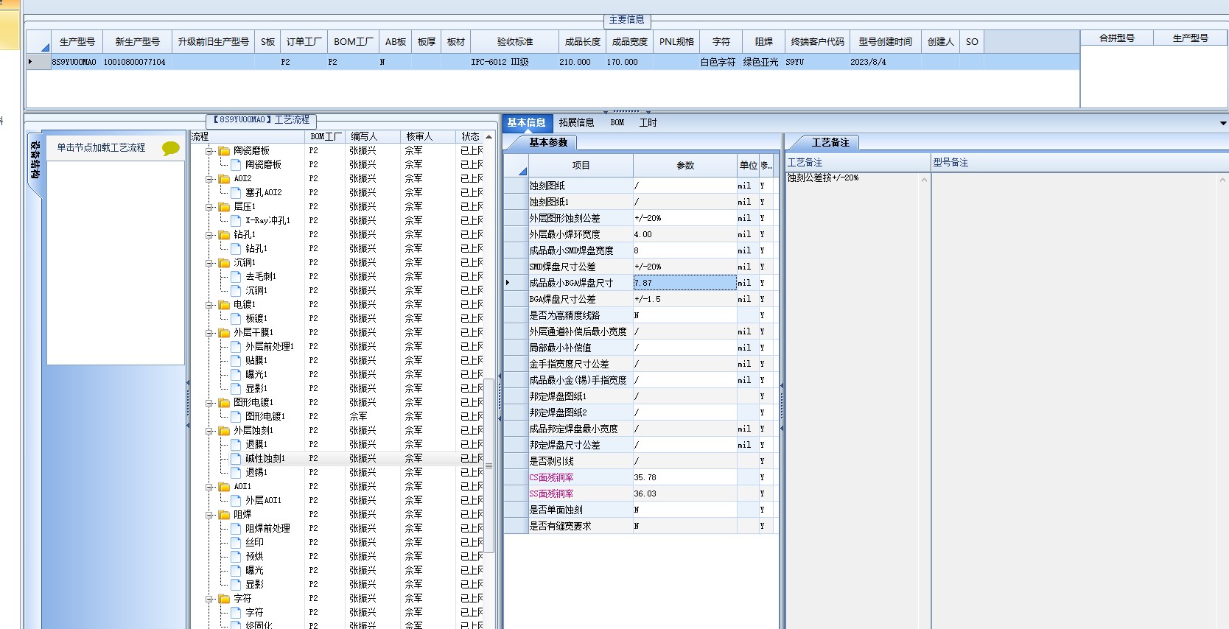This screenshot has width=1229, height=629.
Task: Click the 验收标准 column header
Action: (x=514, y=42)
